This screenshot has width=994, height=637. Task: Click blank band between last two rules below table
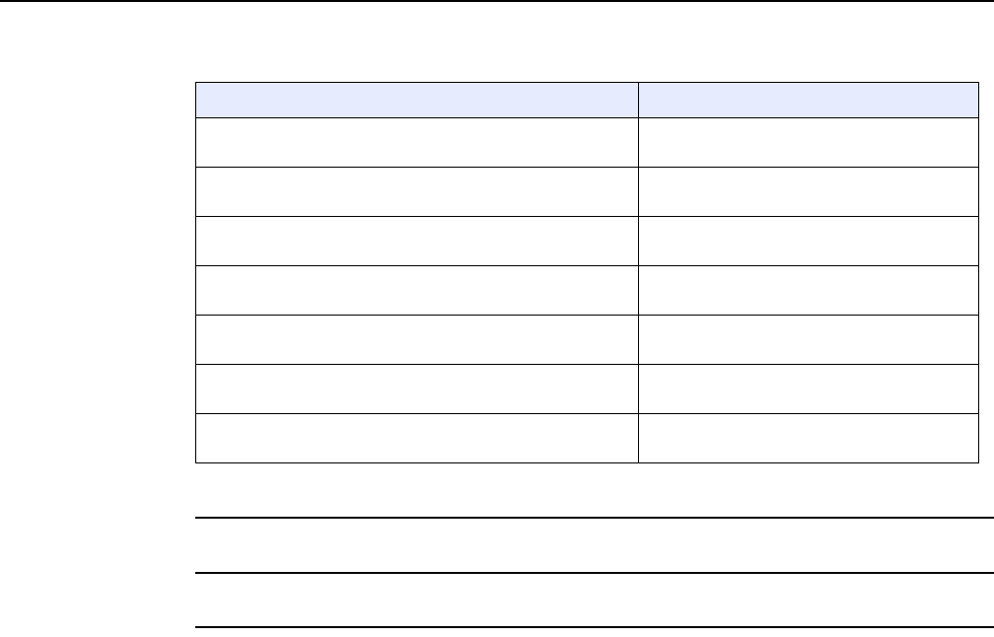(595, 601)
